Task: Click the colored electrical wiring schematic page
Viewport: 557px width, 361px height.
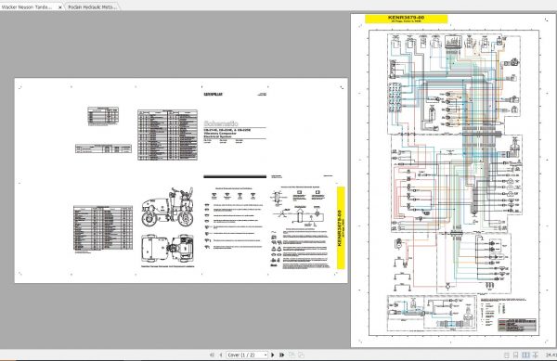Action: [x=453, y=180]
